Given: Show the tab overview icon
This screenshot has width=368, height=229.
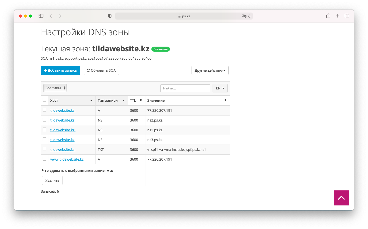Looking at the screenshot, I should tap(347, 16).
